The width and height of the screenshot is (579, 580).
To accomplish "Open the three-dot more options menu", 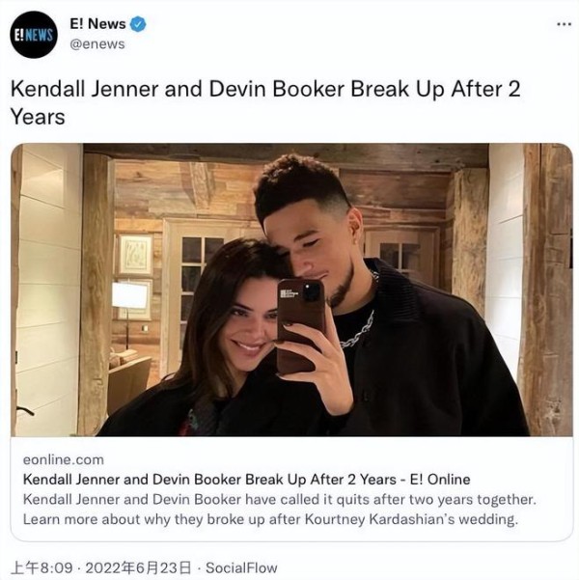I will pos(564,24).
